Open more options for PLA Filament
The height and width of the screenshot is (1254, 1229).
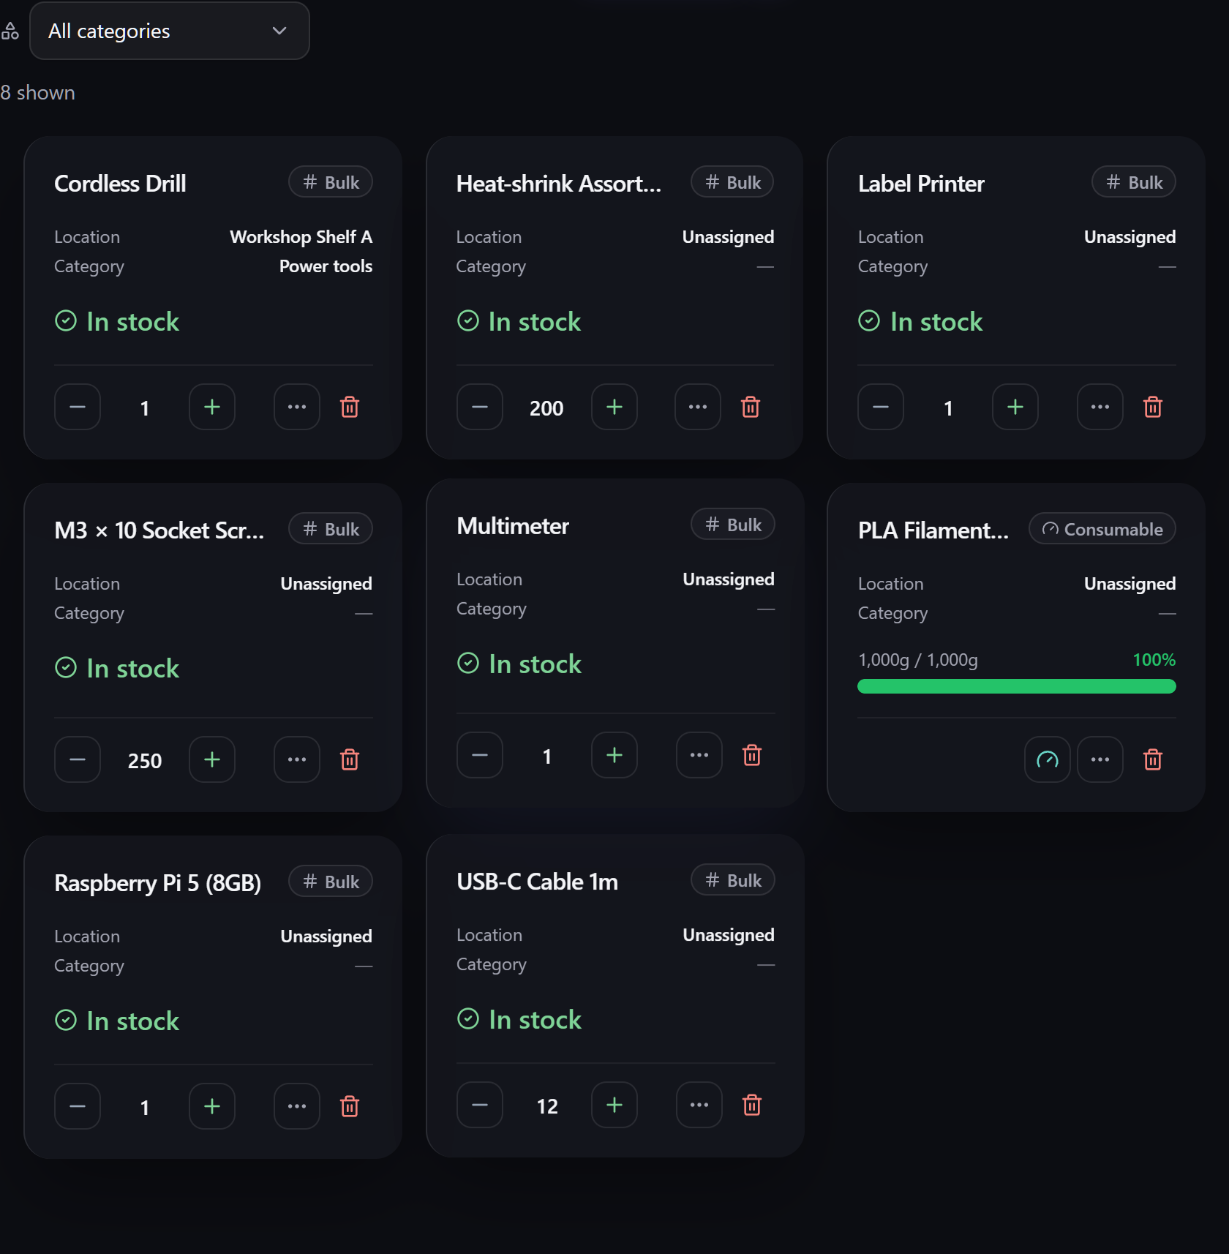1100,759
